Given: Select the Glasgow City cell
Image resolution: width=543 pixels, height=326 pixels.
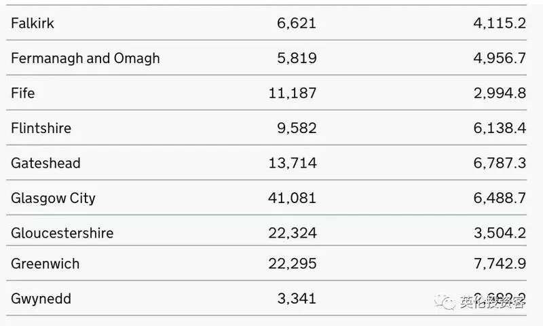Looking at the screenshot, I should click(54, 198).
